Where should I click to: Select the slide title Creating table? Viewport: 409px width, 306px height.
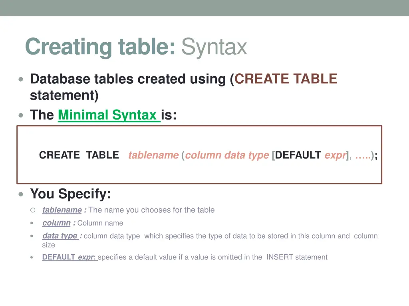tap(100, 47)
